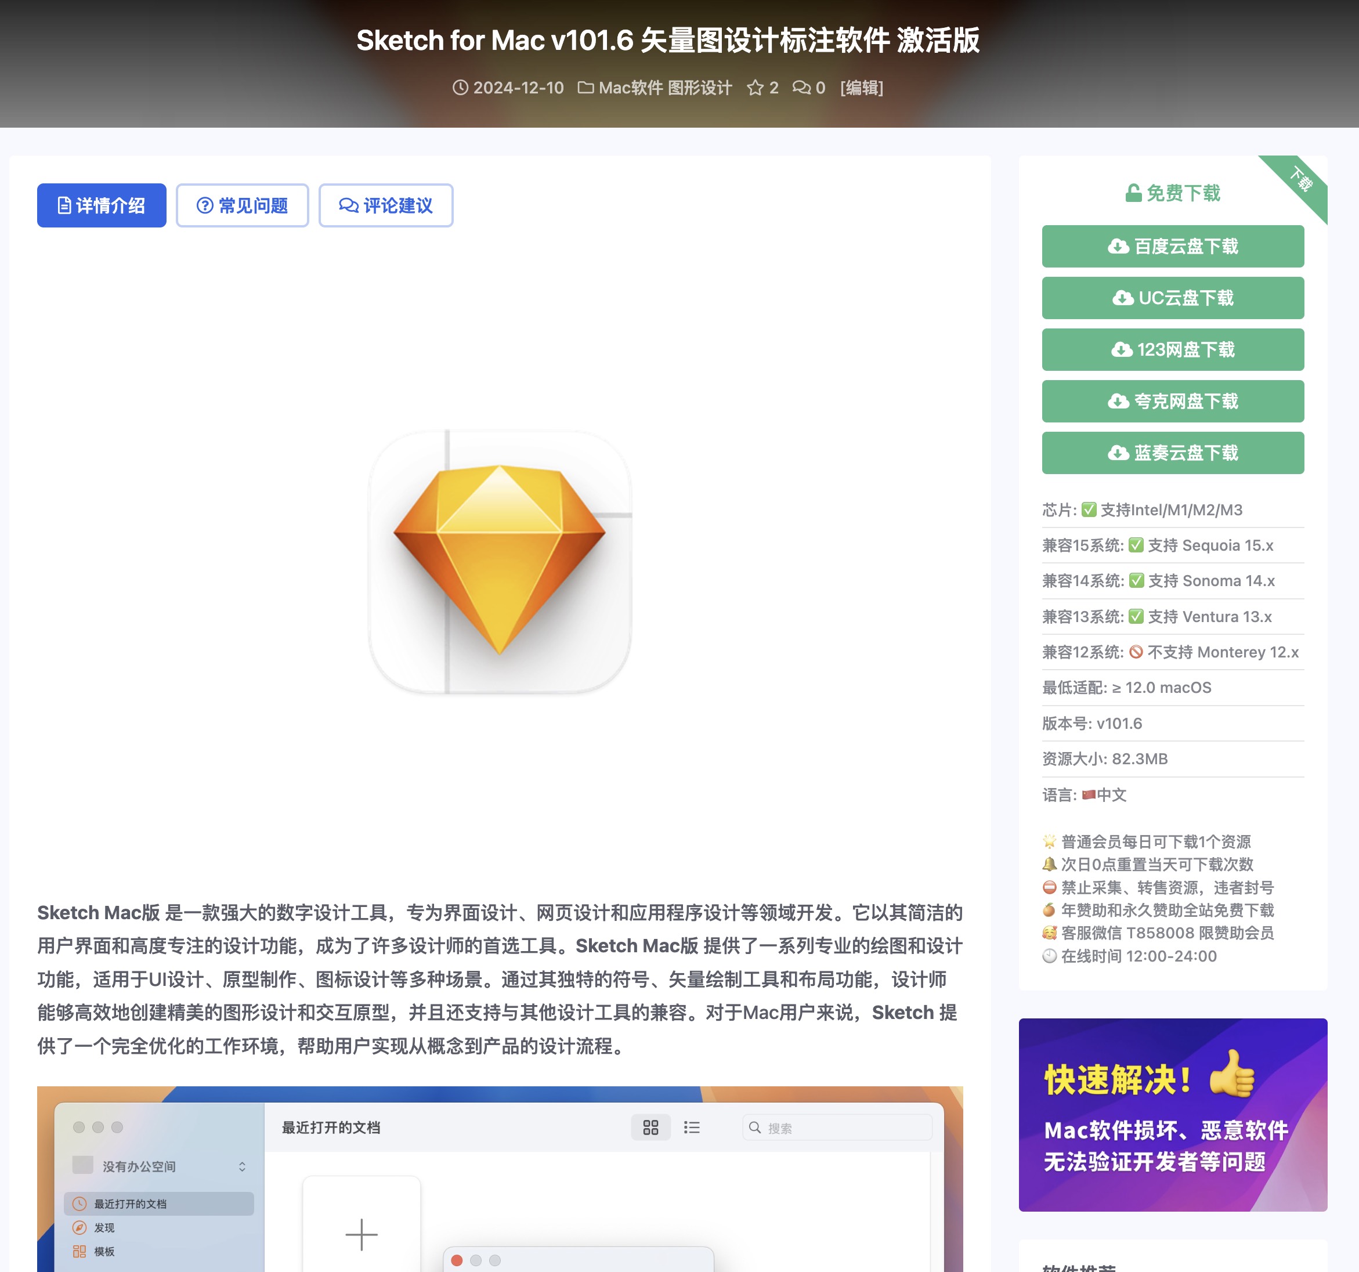Open the 评论建议 tab
This screenshot has height=1272, width=1359.
(385, 205)
